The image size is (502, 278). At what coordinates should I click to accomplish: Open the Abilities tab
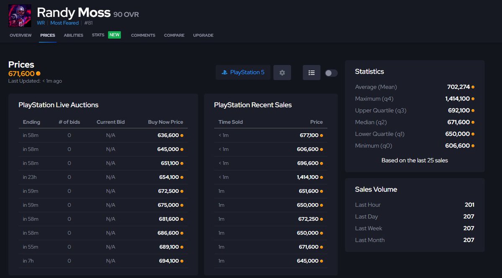click(x=74, y=36)
